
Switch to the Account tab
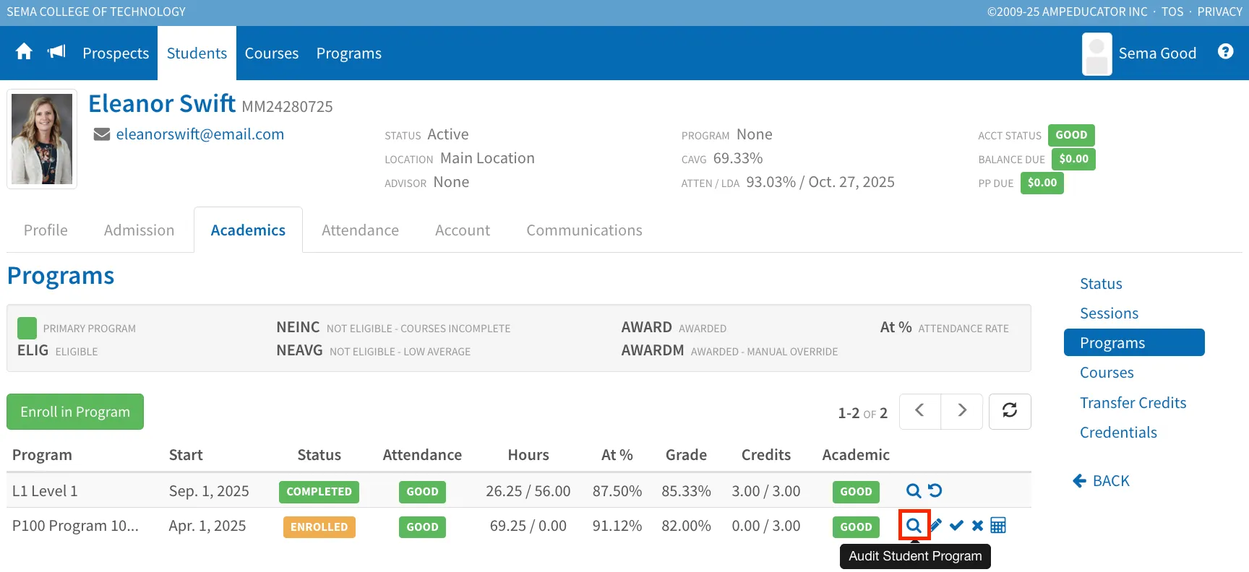tap(463, 230)
